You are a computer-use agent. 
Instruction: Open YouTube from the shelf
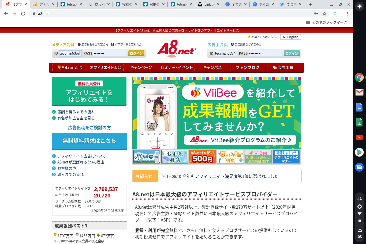[x=359, y=137]
